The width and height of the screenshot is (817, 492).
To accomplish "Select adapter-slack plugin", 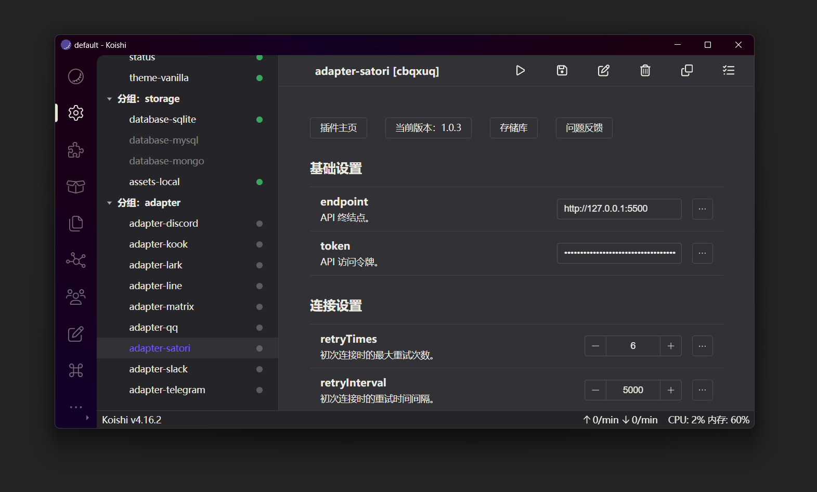I will click(188, 369).
